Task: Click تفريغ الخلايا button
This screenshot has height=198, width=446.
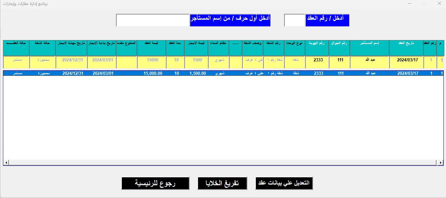Action: (222, 183)
